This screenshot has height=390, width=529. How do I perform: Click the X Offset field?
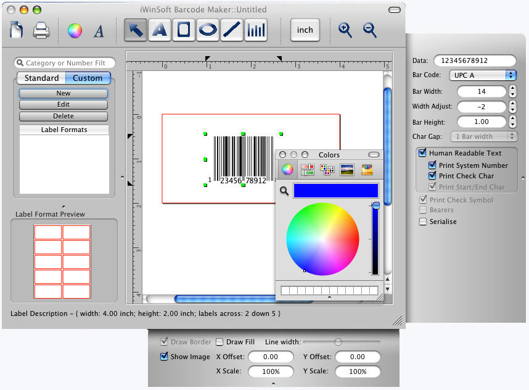(271, 357)
